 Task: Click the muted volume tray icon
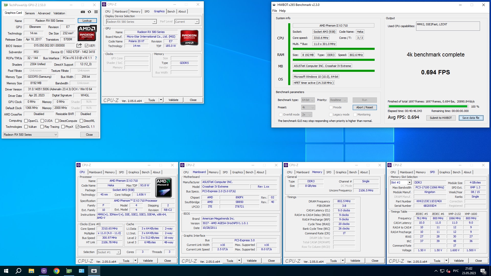(448, 271)
